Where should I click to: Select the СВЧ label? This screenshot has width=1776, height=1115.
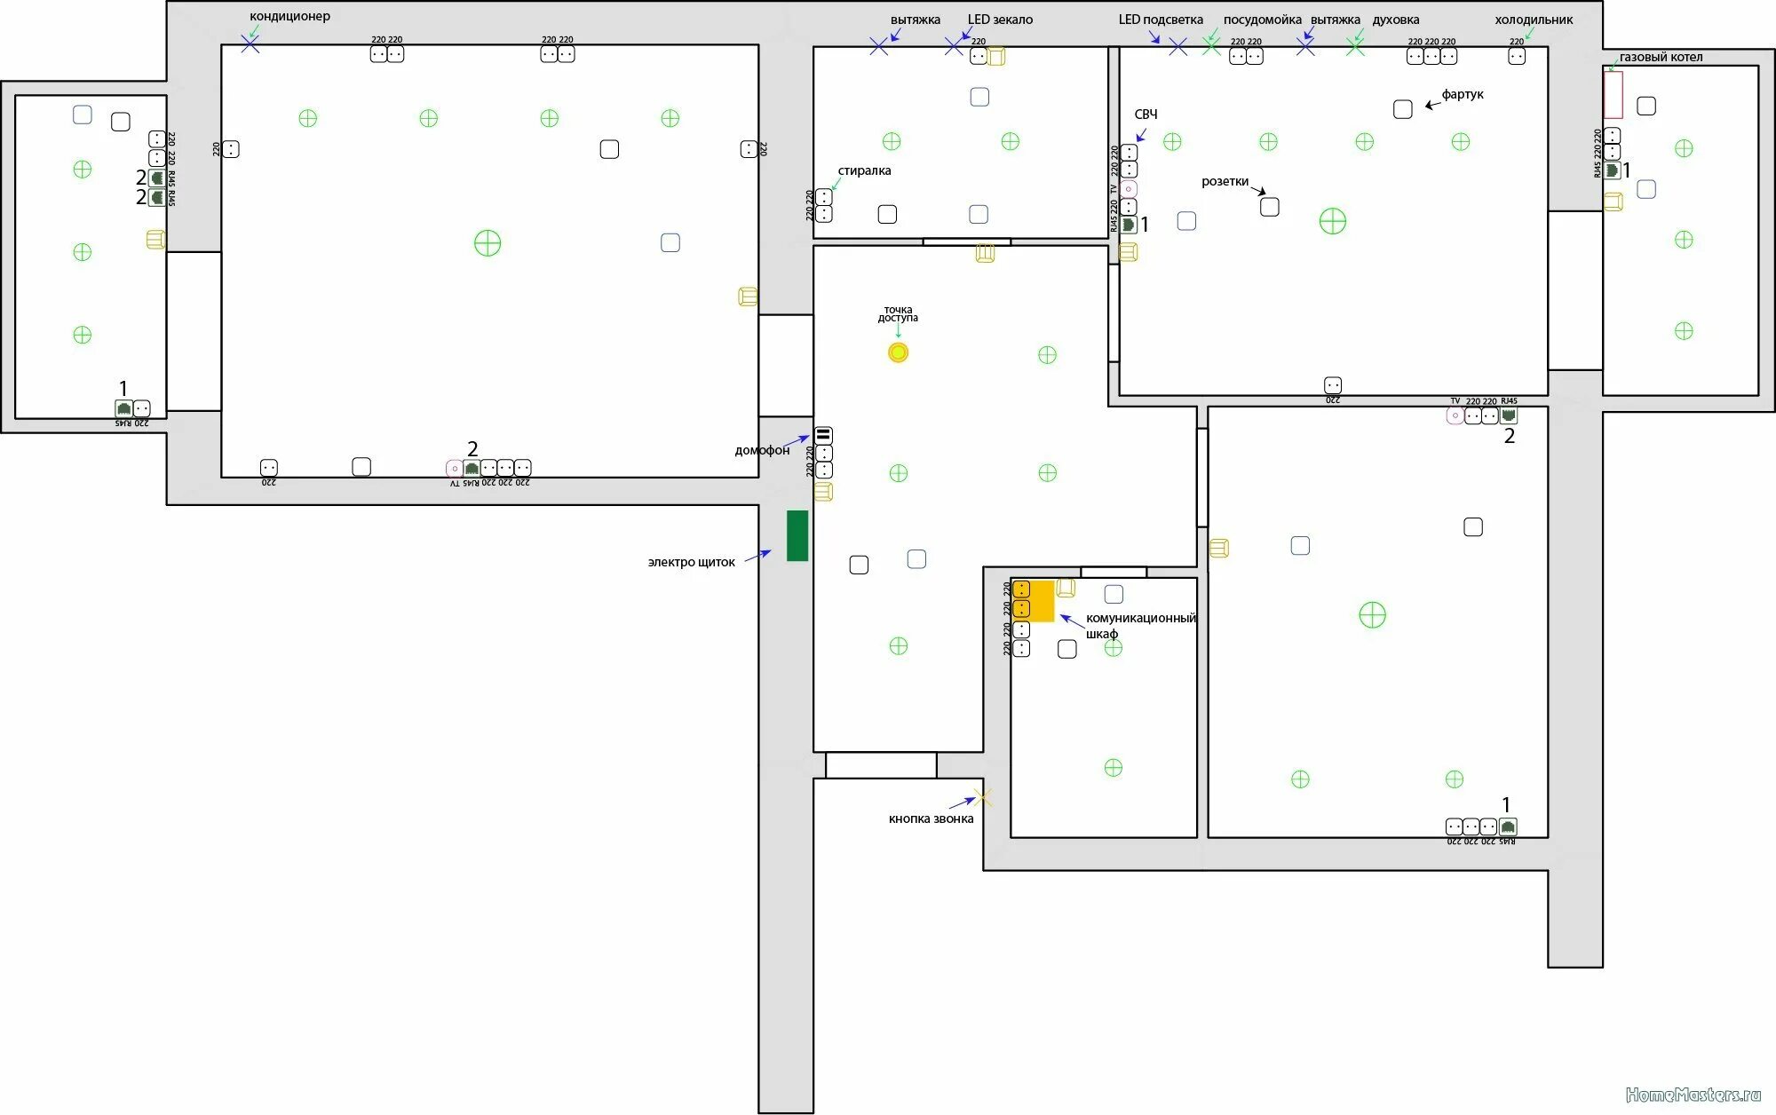click(x=1146, y=114)
